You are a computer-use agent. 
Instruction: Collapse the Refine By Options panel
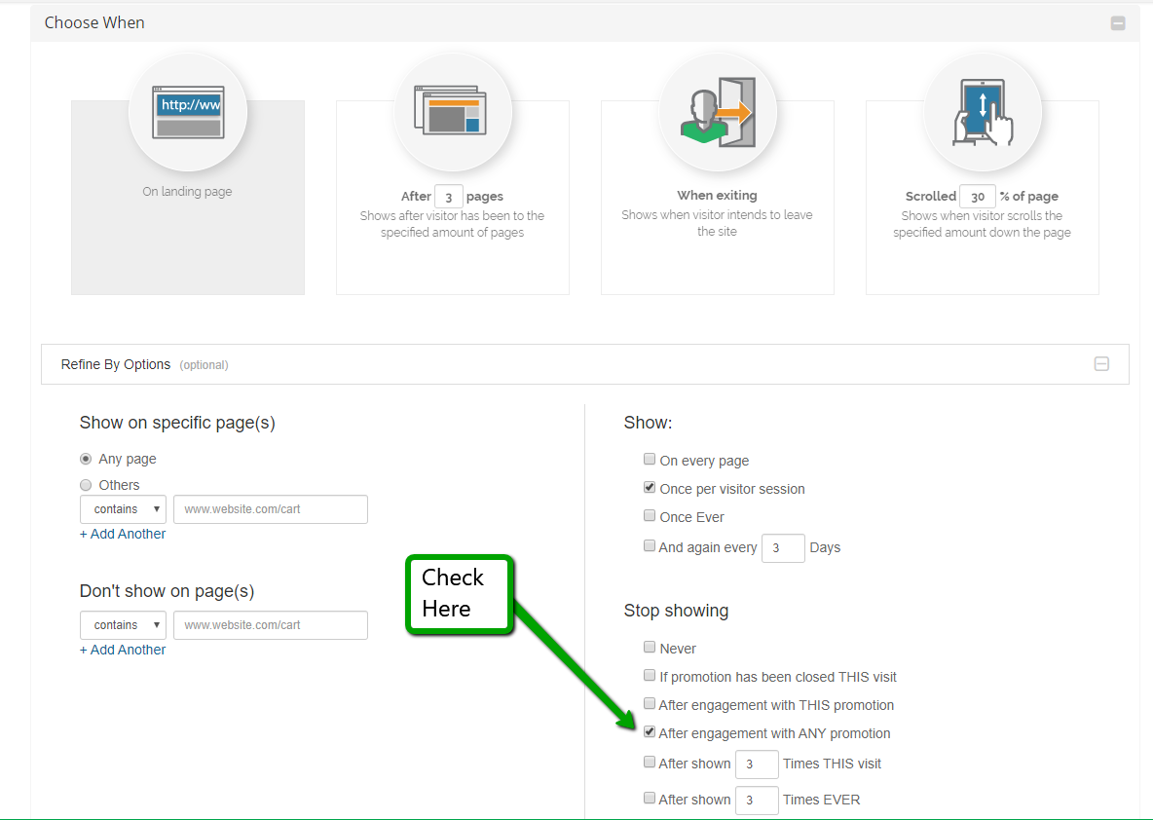click(1101, 364)
